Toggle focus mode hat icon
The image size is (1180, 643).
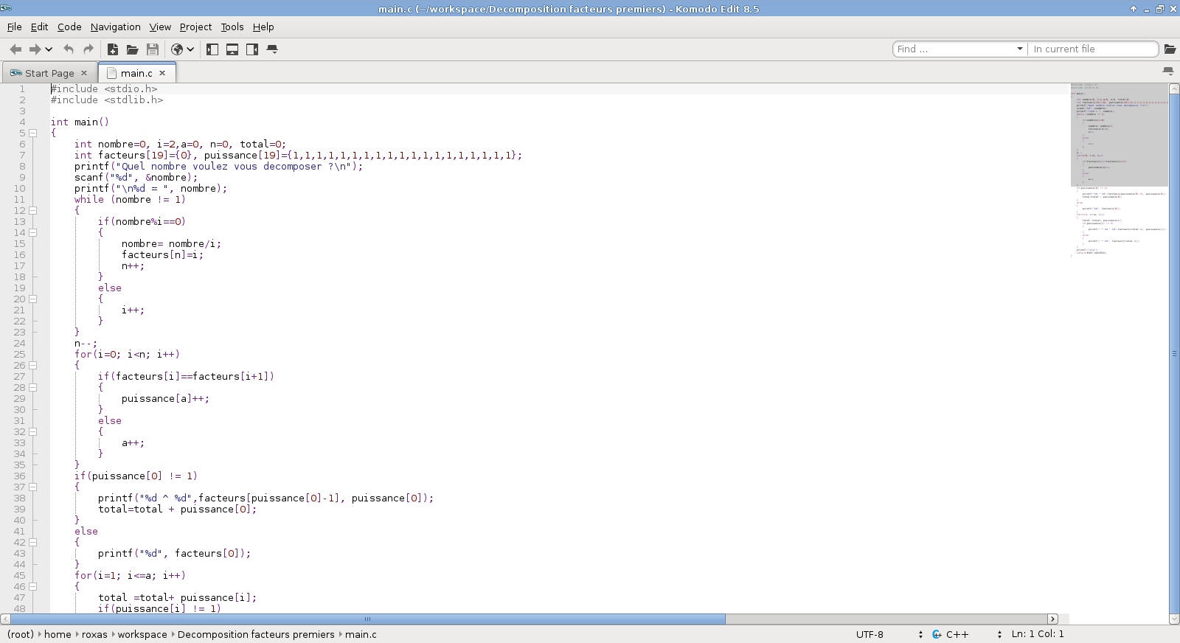coord(272,49)
